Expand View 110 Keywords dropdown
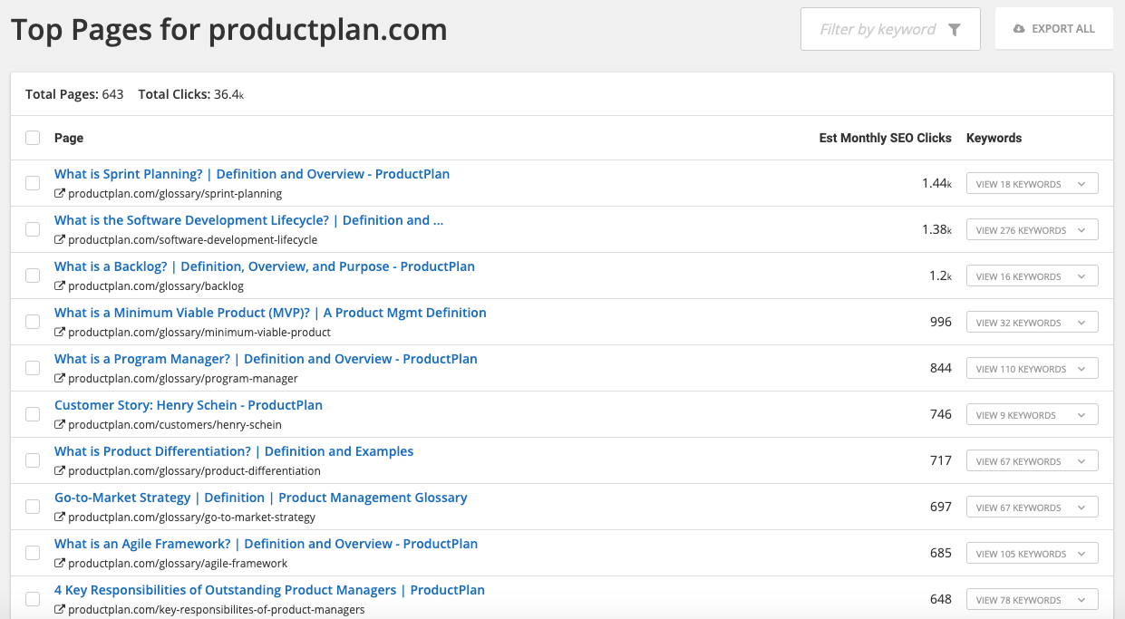This screenshot has width=1125, height=619. pos(1032,369)
